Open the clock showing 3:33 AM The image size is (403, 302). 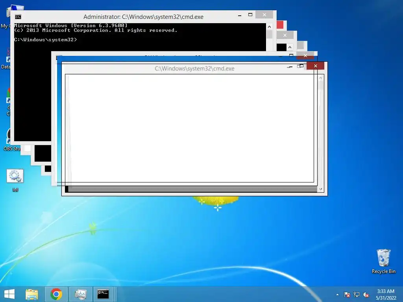[386, 295]
